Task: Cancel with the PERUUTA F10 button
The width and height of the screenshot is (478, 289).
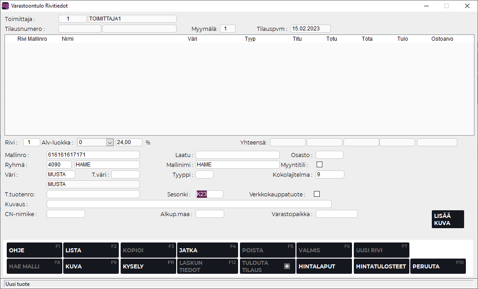Action: click(438, 266)
